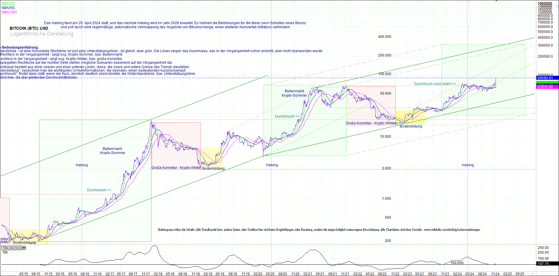
Task: Toggle the TBI(38/200) indicator box
Action: point(11,248)
